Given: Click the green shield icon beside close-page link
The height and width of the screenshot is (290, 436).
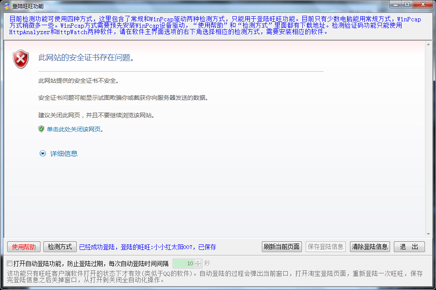Looking at the screenshot, I should click(41, 129).
